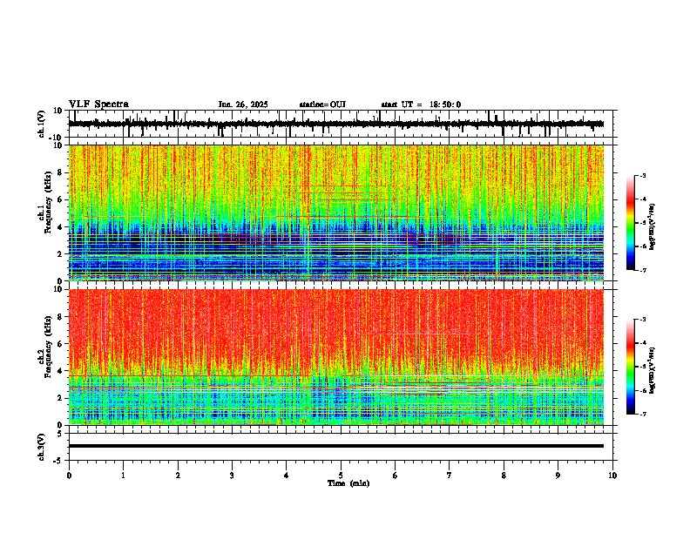Click the '-7' label on ch.2 colorbar
This screenshot has height=533, width=690.
pos(643,415)
